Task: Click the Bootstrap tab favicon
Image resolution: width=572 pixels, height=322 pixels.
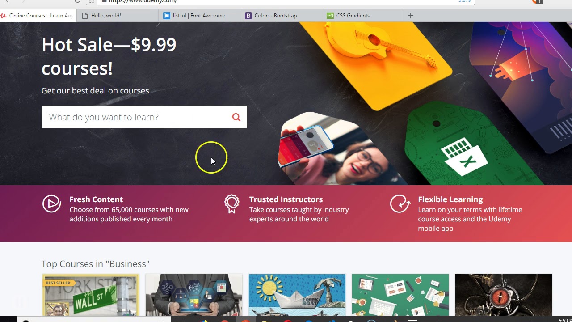Action: coord(248,16)
